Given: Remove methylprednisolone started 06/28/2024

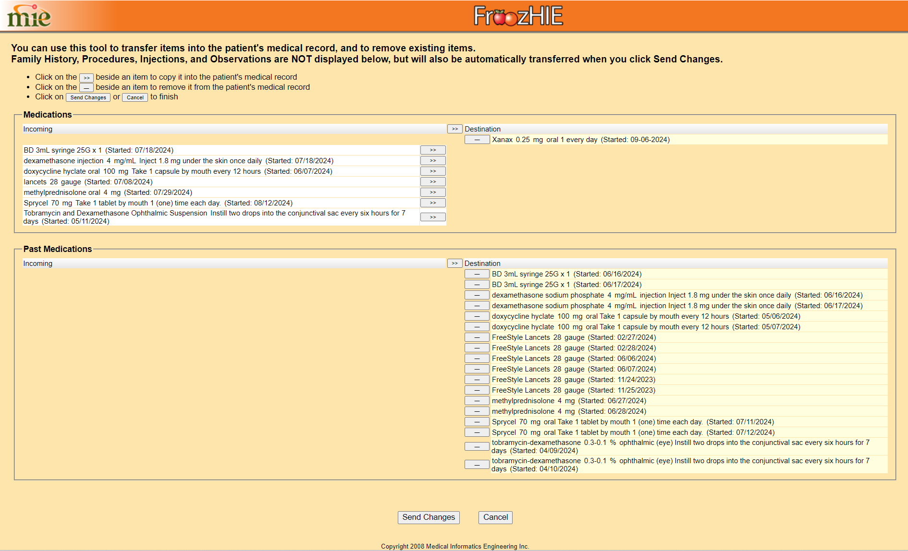Looking at the screenshot, I should (x=477, y=411).
